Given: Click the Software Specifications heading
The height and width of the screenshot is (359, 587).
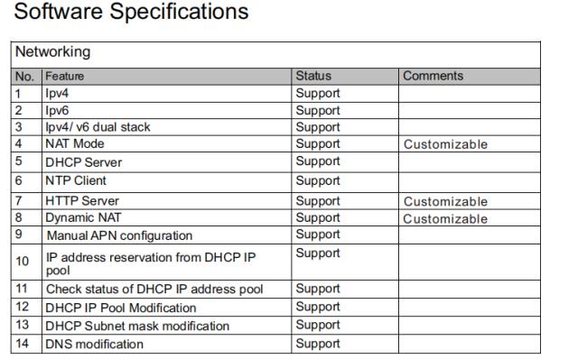Looking at the screenshot, I should point(131,11).
